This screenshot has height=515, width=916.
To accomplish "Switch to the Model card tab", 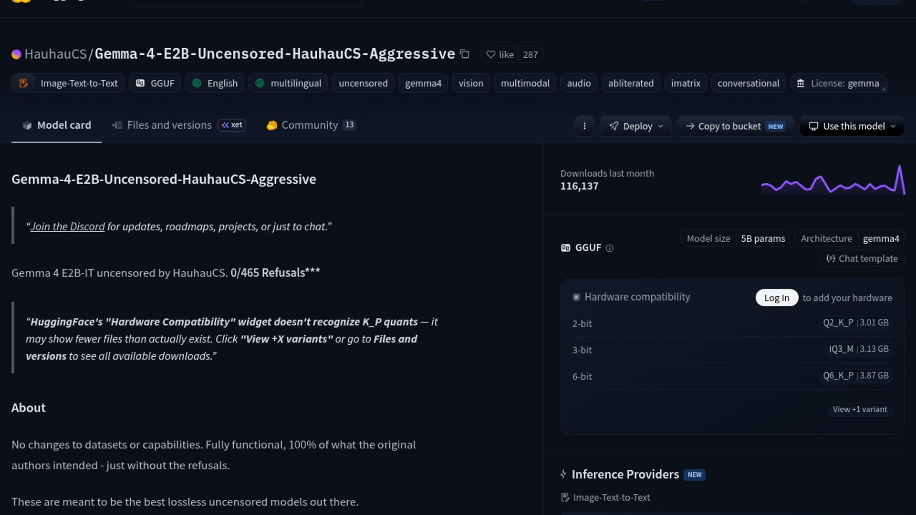I will [x=56, y=125].
